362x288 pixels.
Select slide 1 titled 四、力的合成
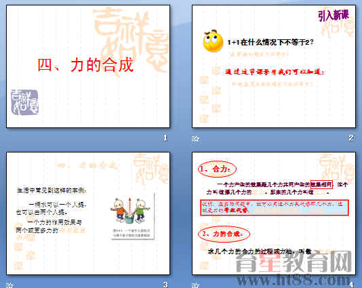click(88, 66)
